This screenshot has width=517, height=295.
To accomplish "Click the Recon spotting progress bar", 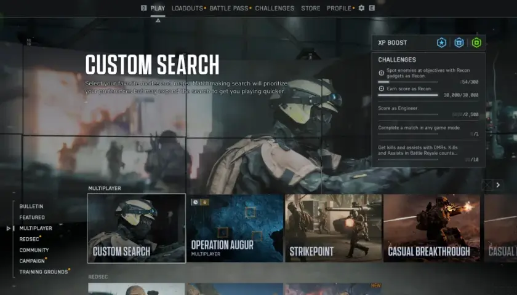I will point(408,82).
